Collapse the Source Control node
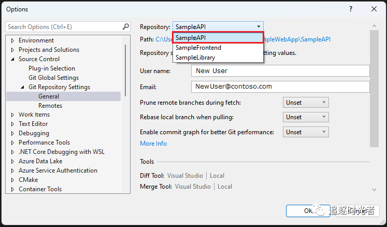The height and width of the screenshot is (227, 387). pos(12,59)
